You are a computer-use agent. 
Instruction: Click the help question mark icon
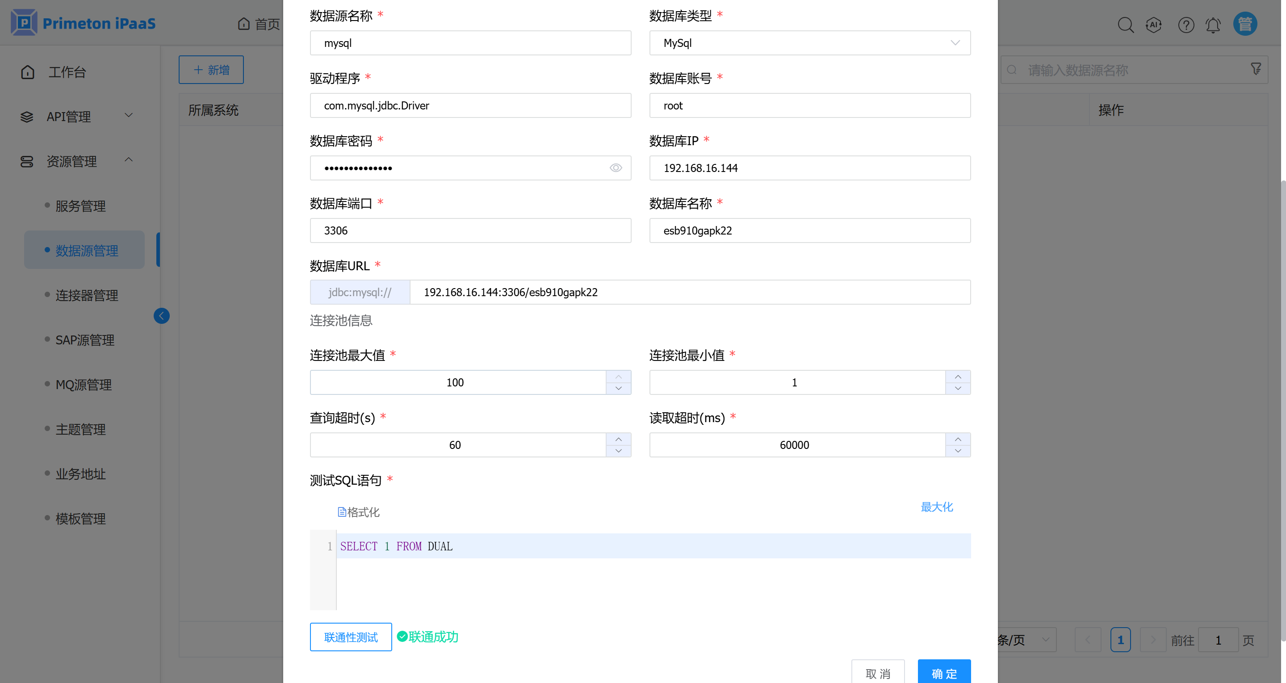(1186, 25)
